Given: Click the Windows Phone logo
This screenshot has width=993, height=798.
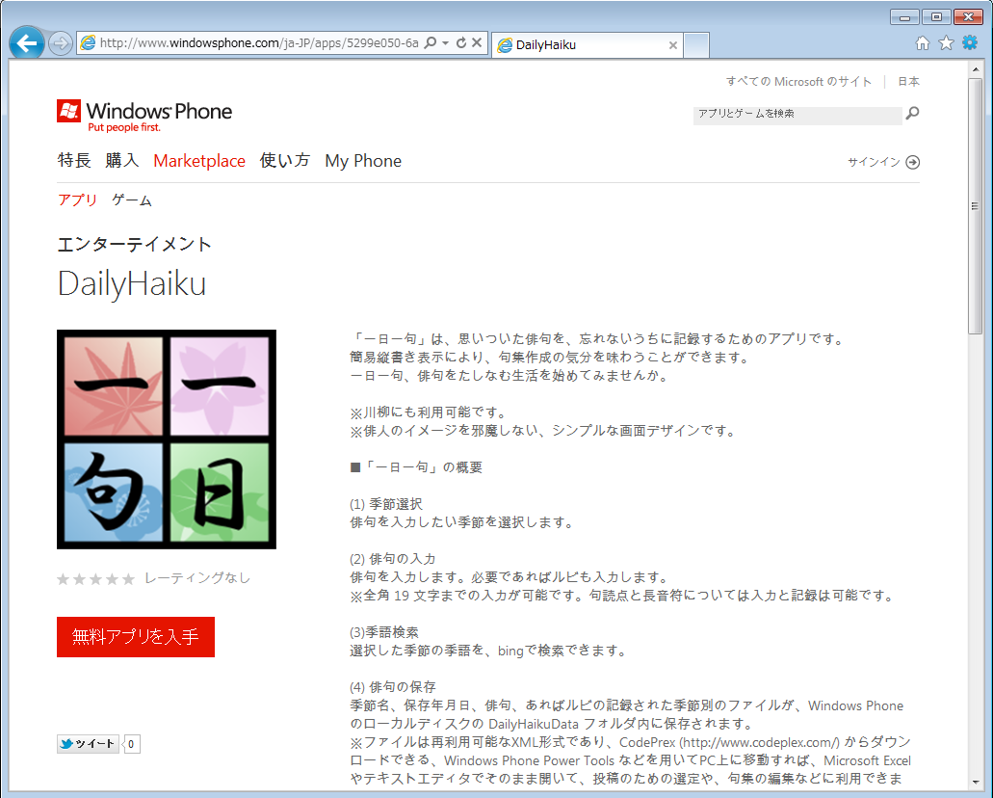Looking at the screenshot, I should [144, 116].
